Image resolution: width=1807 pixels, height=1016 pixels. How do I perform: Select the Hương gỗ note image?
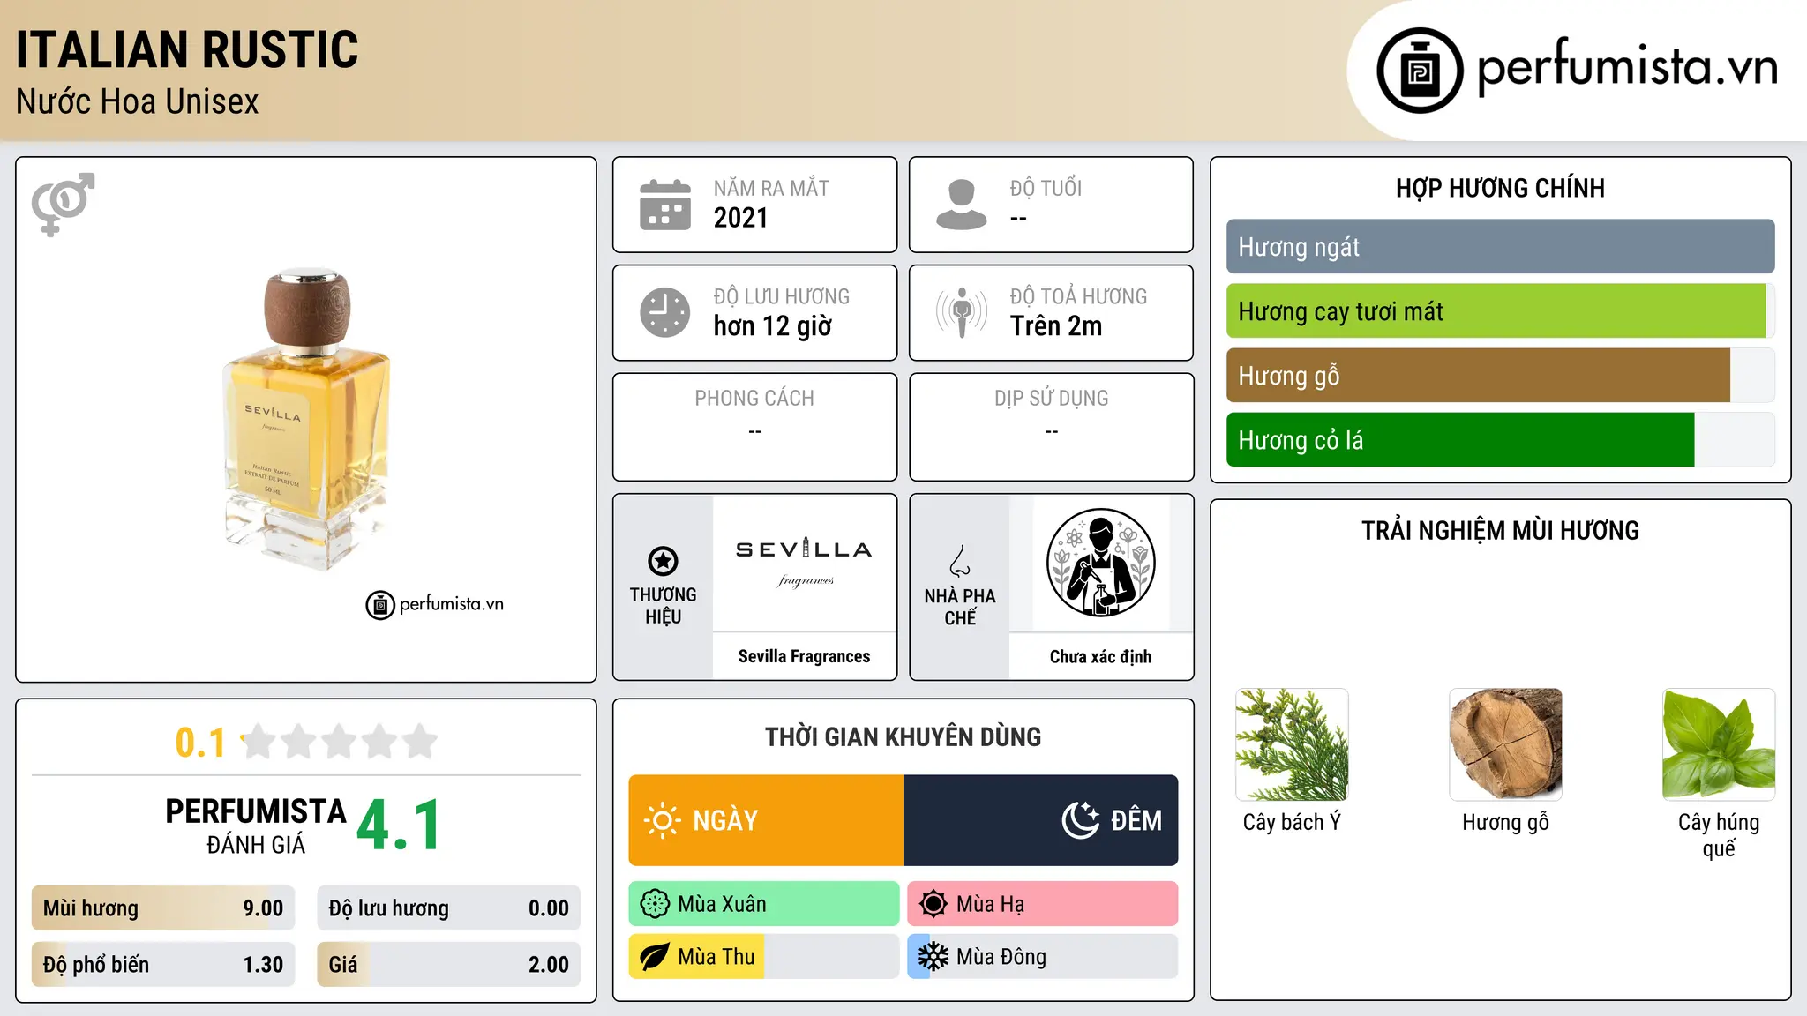click(x=1505, y=744)
